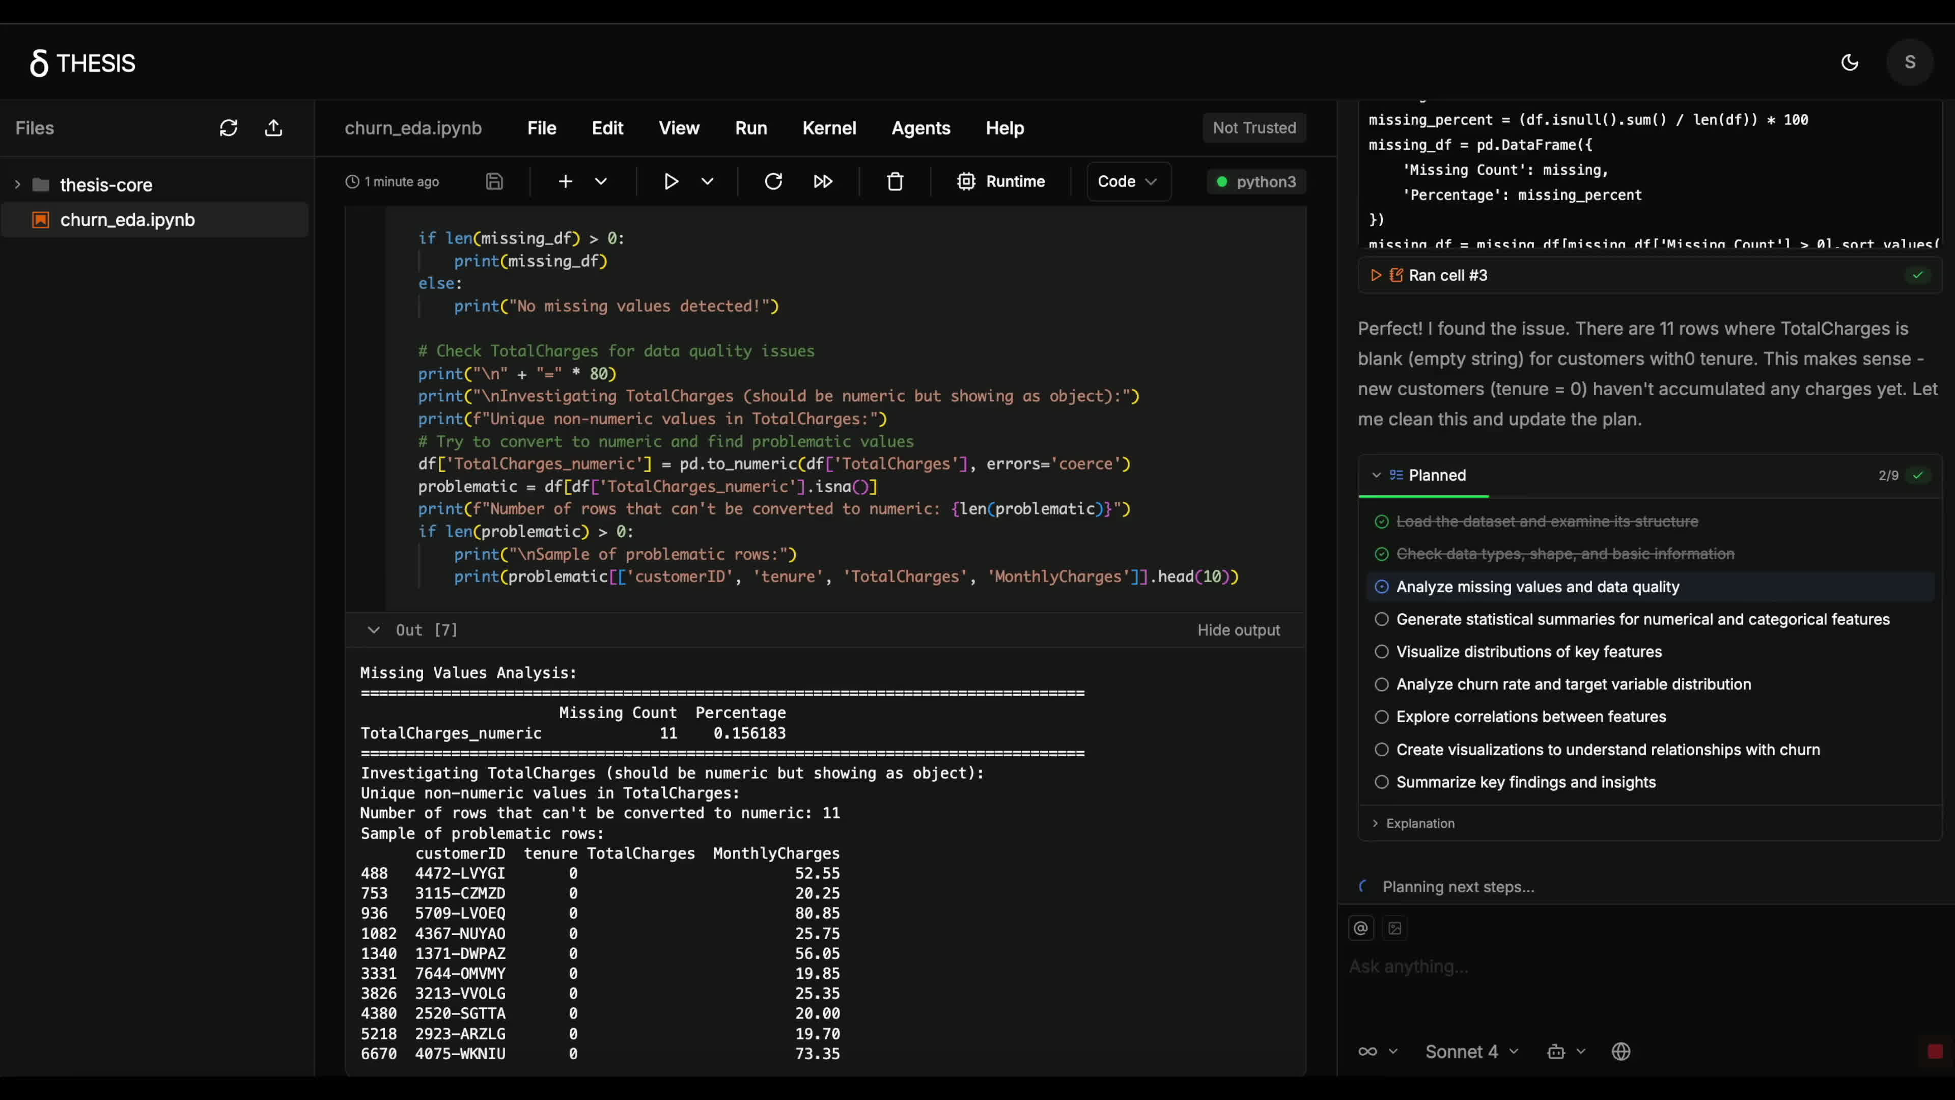This screenshot has width=1955, height=1100.
Task: Open the Code cell type dropdown
Action: pos(1128,181)
